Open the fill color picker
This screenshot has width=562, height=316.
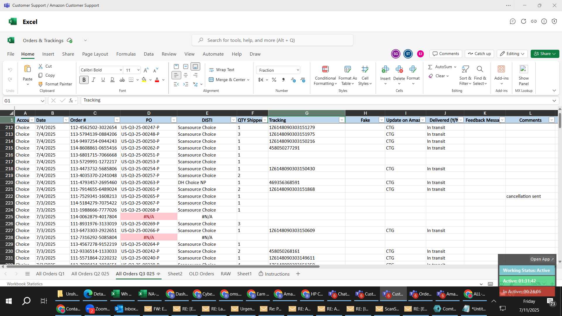150,80
